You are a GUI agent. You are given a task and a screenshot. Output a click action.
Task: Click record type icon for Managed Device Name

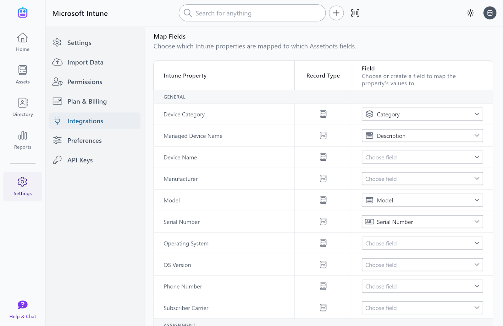pos(323,136)
